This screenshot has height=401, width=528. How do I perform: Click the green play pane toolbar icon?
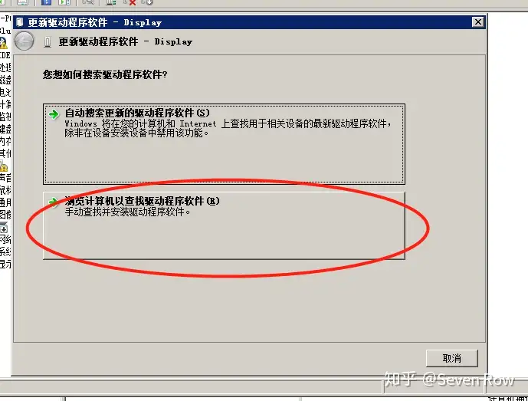click(64, 2)
